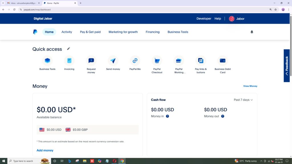Open the PayPal.Me link icon
This screenshot has height=164, width=292.
click(x=135, y=61)
